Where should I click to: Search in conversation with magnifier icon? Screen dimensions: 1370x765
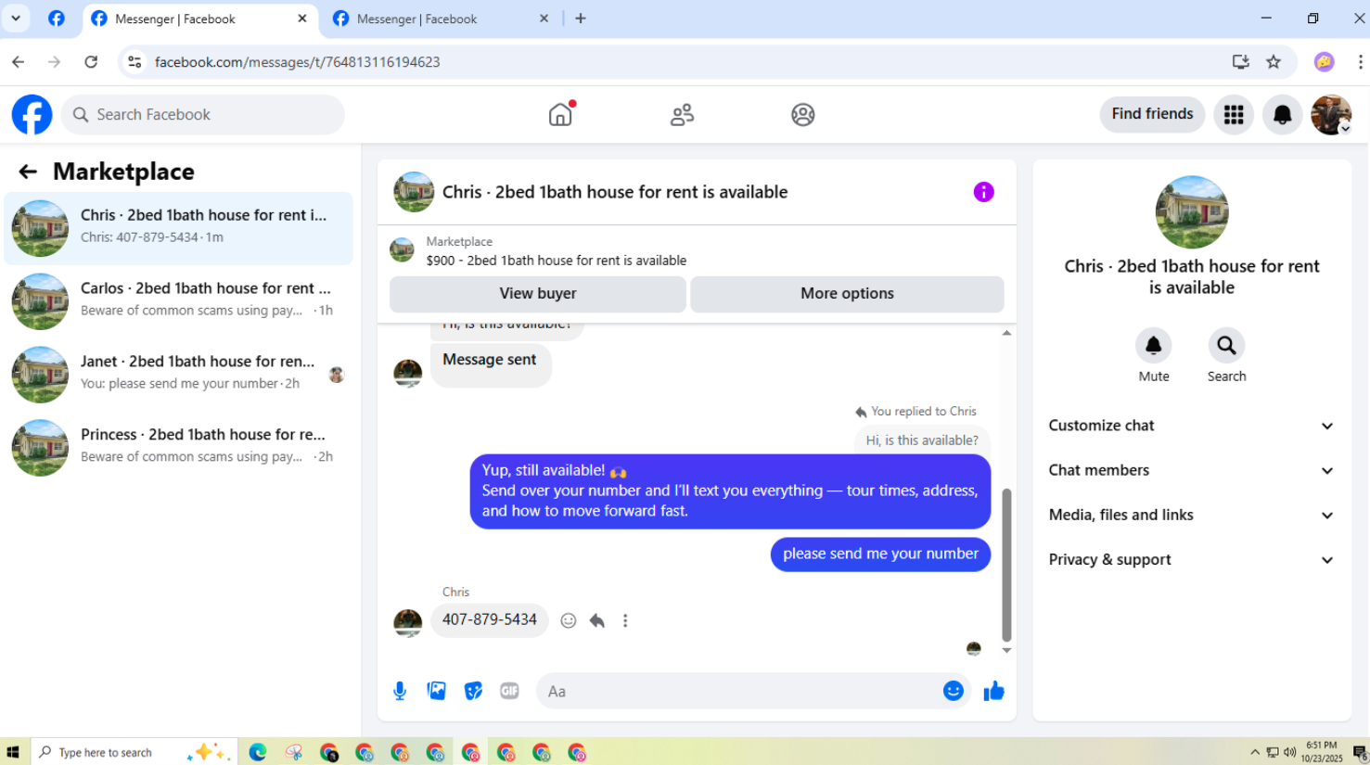coord(1226,346)
